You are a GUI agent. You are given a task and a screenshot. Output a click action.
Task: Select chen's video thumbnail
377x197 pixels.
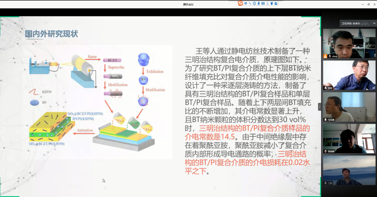(x=349, y=42)
